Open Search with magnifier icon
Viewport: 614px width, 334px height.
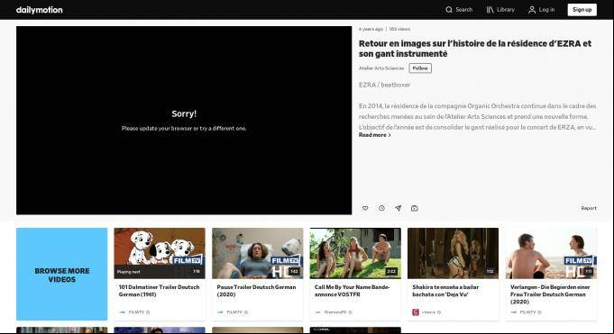[459, 10]
